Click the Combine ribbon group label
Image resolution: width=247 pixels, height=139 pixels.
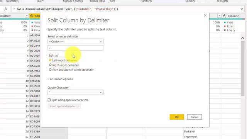190,1
